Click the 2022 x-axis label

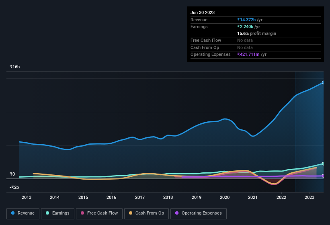pos(281,197)
